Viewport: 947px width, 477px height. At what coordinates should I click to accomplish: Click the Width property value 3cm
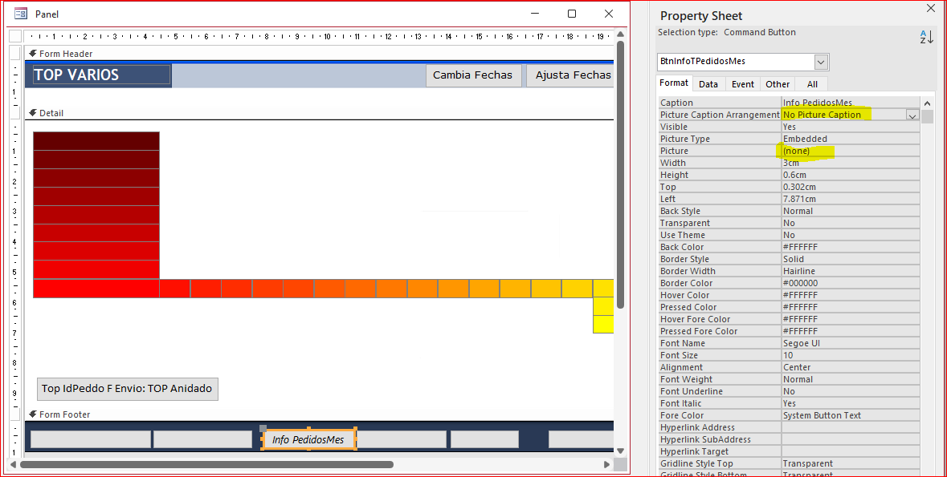[x=851, y=163]
